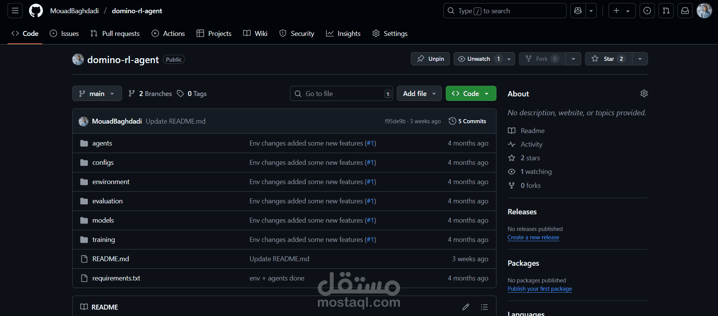Image resolution: width=718 pixels, height=316 pixels.
Task: Open the 5 Commits history
Action: point(467,121)
